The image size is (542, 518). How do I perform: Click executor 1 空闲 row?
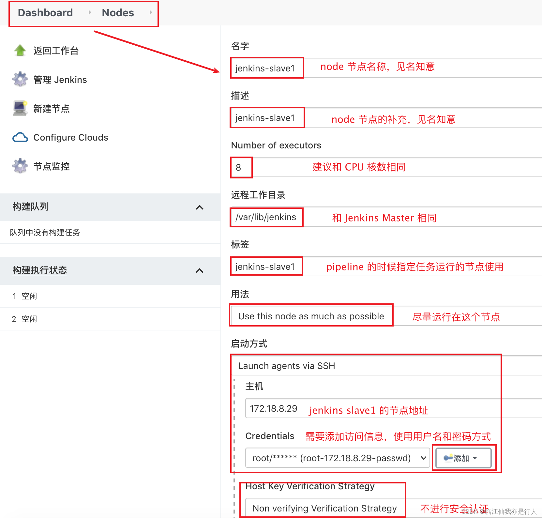(x=110, y=296)
